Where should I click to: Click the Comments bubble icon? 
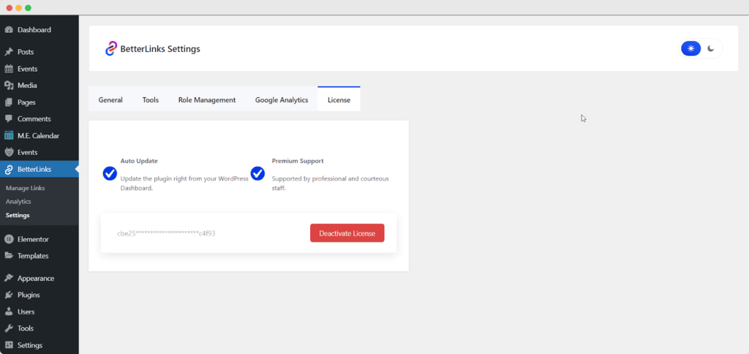[9, 119]
